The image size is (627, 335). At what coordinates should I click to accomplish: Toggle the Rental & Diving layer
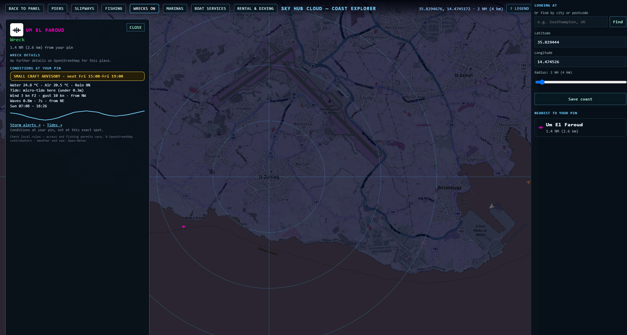click(x=255, y=9)
